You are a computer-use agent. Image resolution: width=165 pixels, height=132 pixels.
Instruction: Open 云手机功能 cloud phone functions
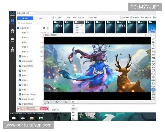(x=146, y=18)
